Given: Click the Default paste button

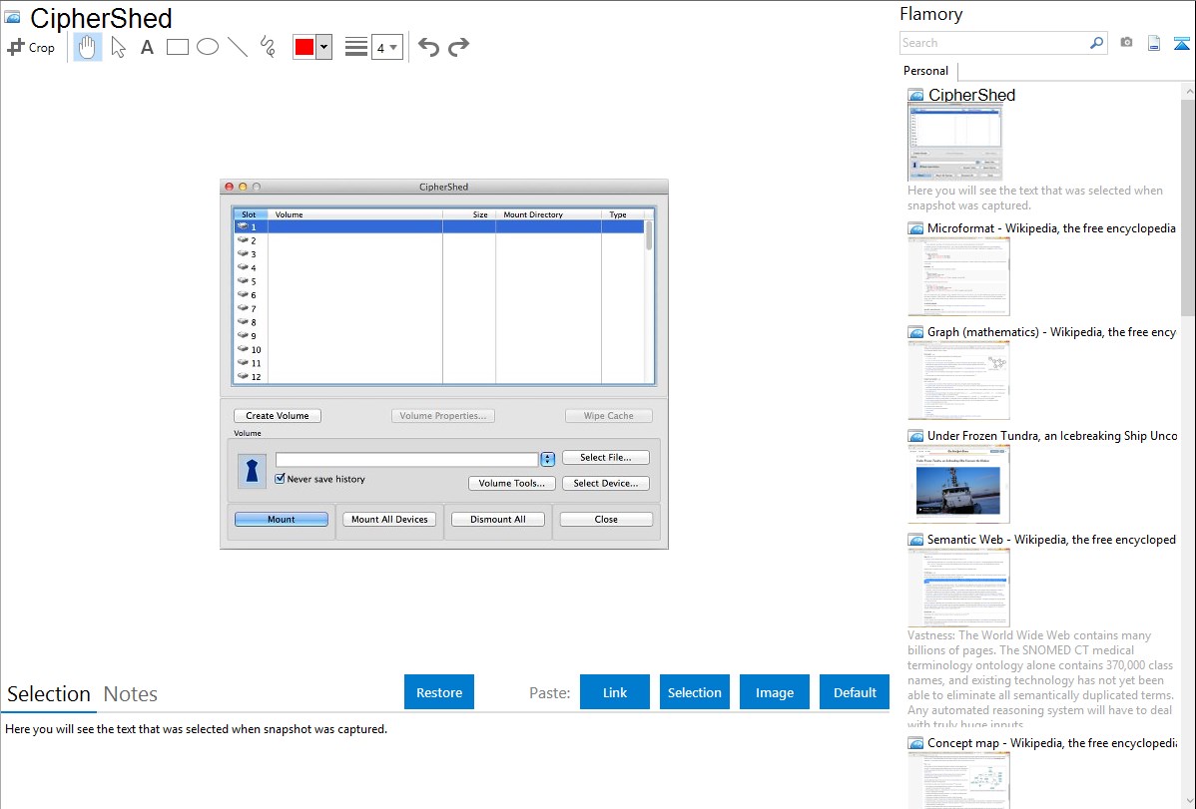Looking at the screenshot, I should click(x=855, y=692).
